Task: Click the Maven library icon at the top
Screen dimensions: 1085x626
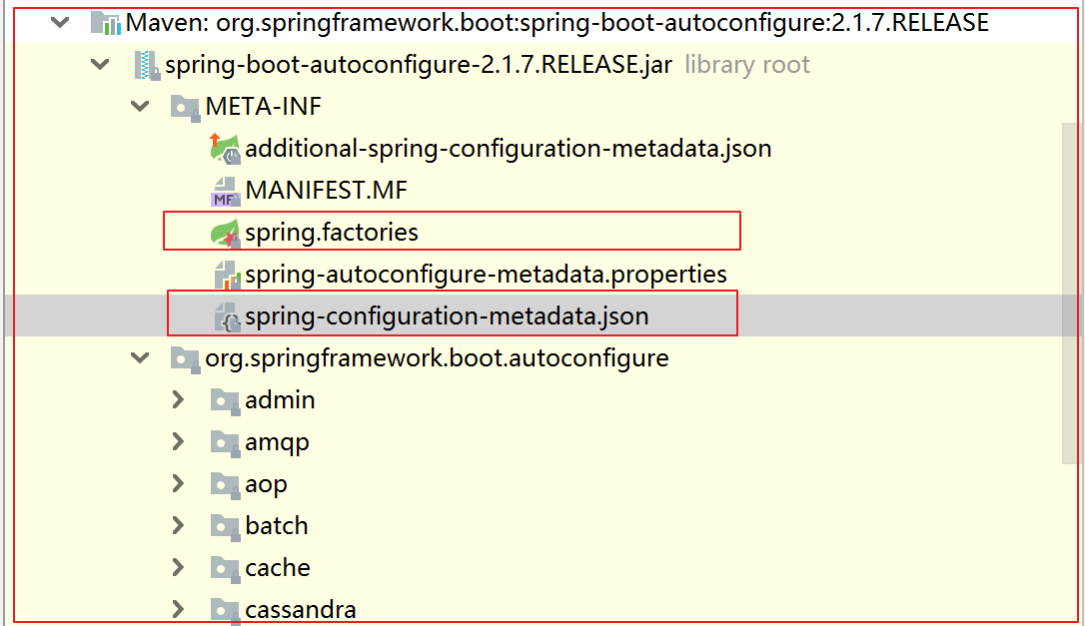Action: 105,24
